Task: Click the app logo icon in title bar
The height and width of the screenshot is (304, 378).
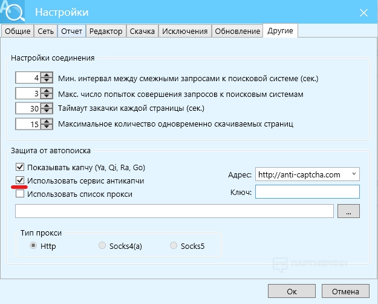Action: (x=12, y=12)
